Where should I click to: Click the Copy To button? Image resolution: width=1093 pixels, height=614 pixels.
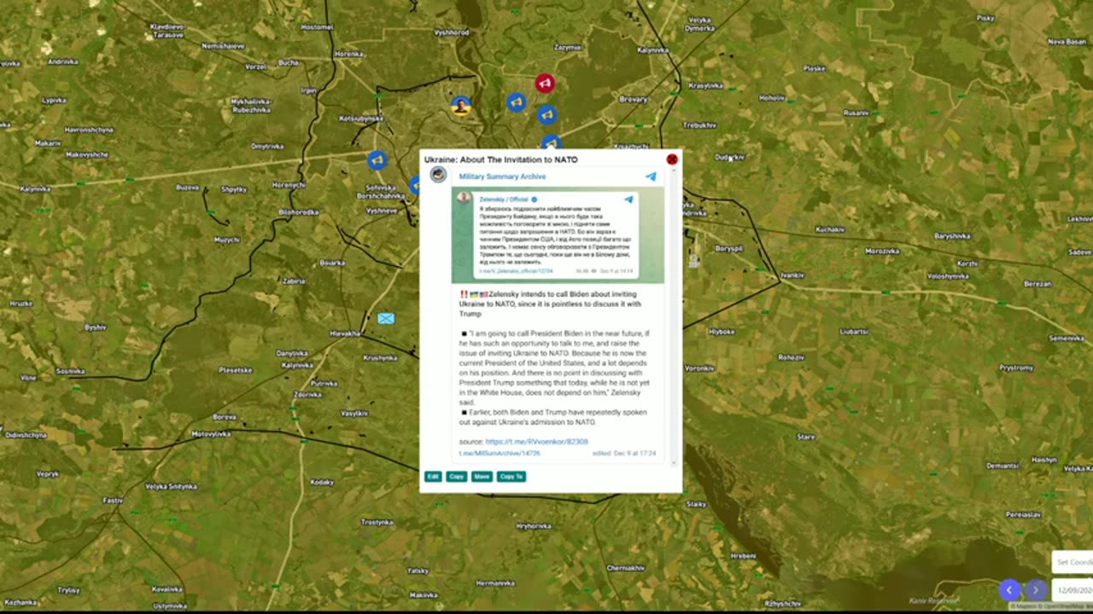(x=511, y=477)
